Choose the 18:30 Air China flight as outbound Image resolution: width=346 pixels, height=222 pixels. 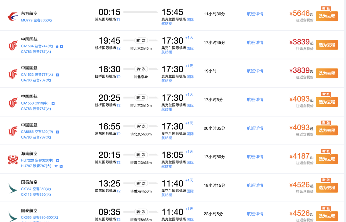coord(327,73)
